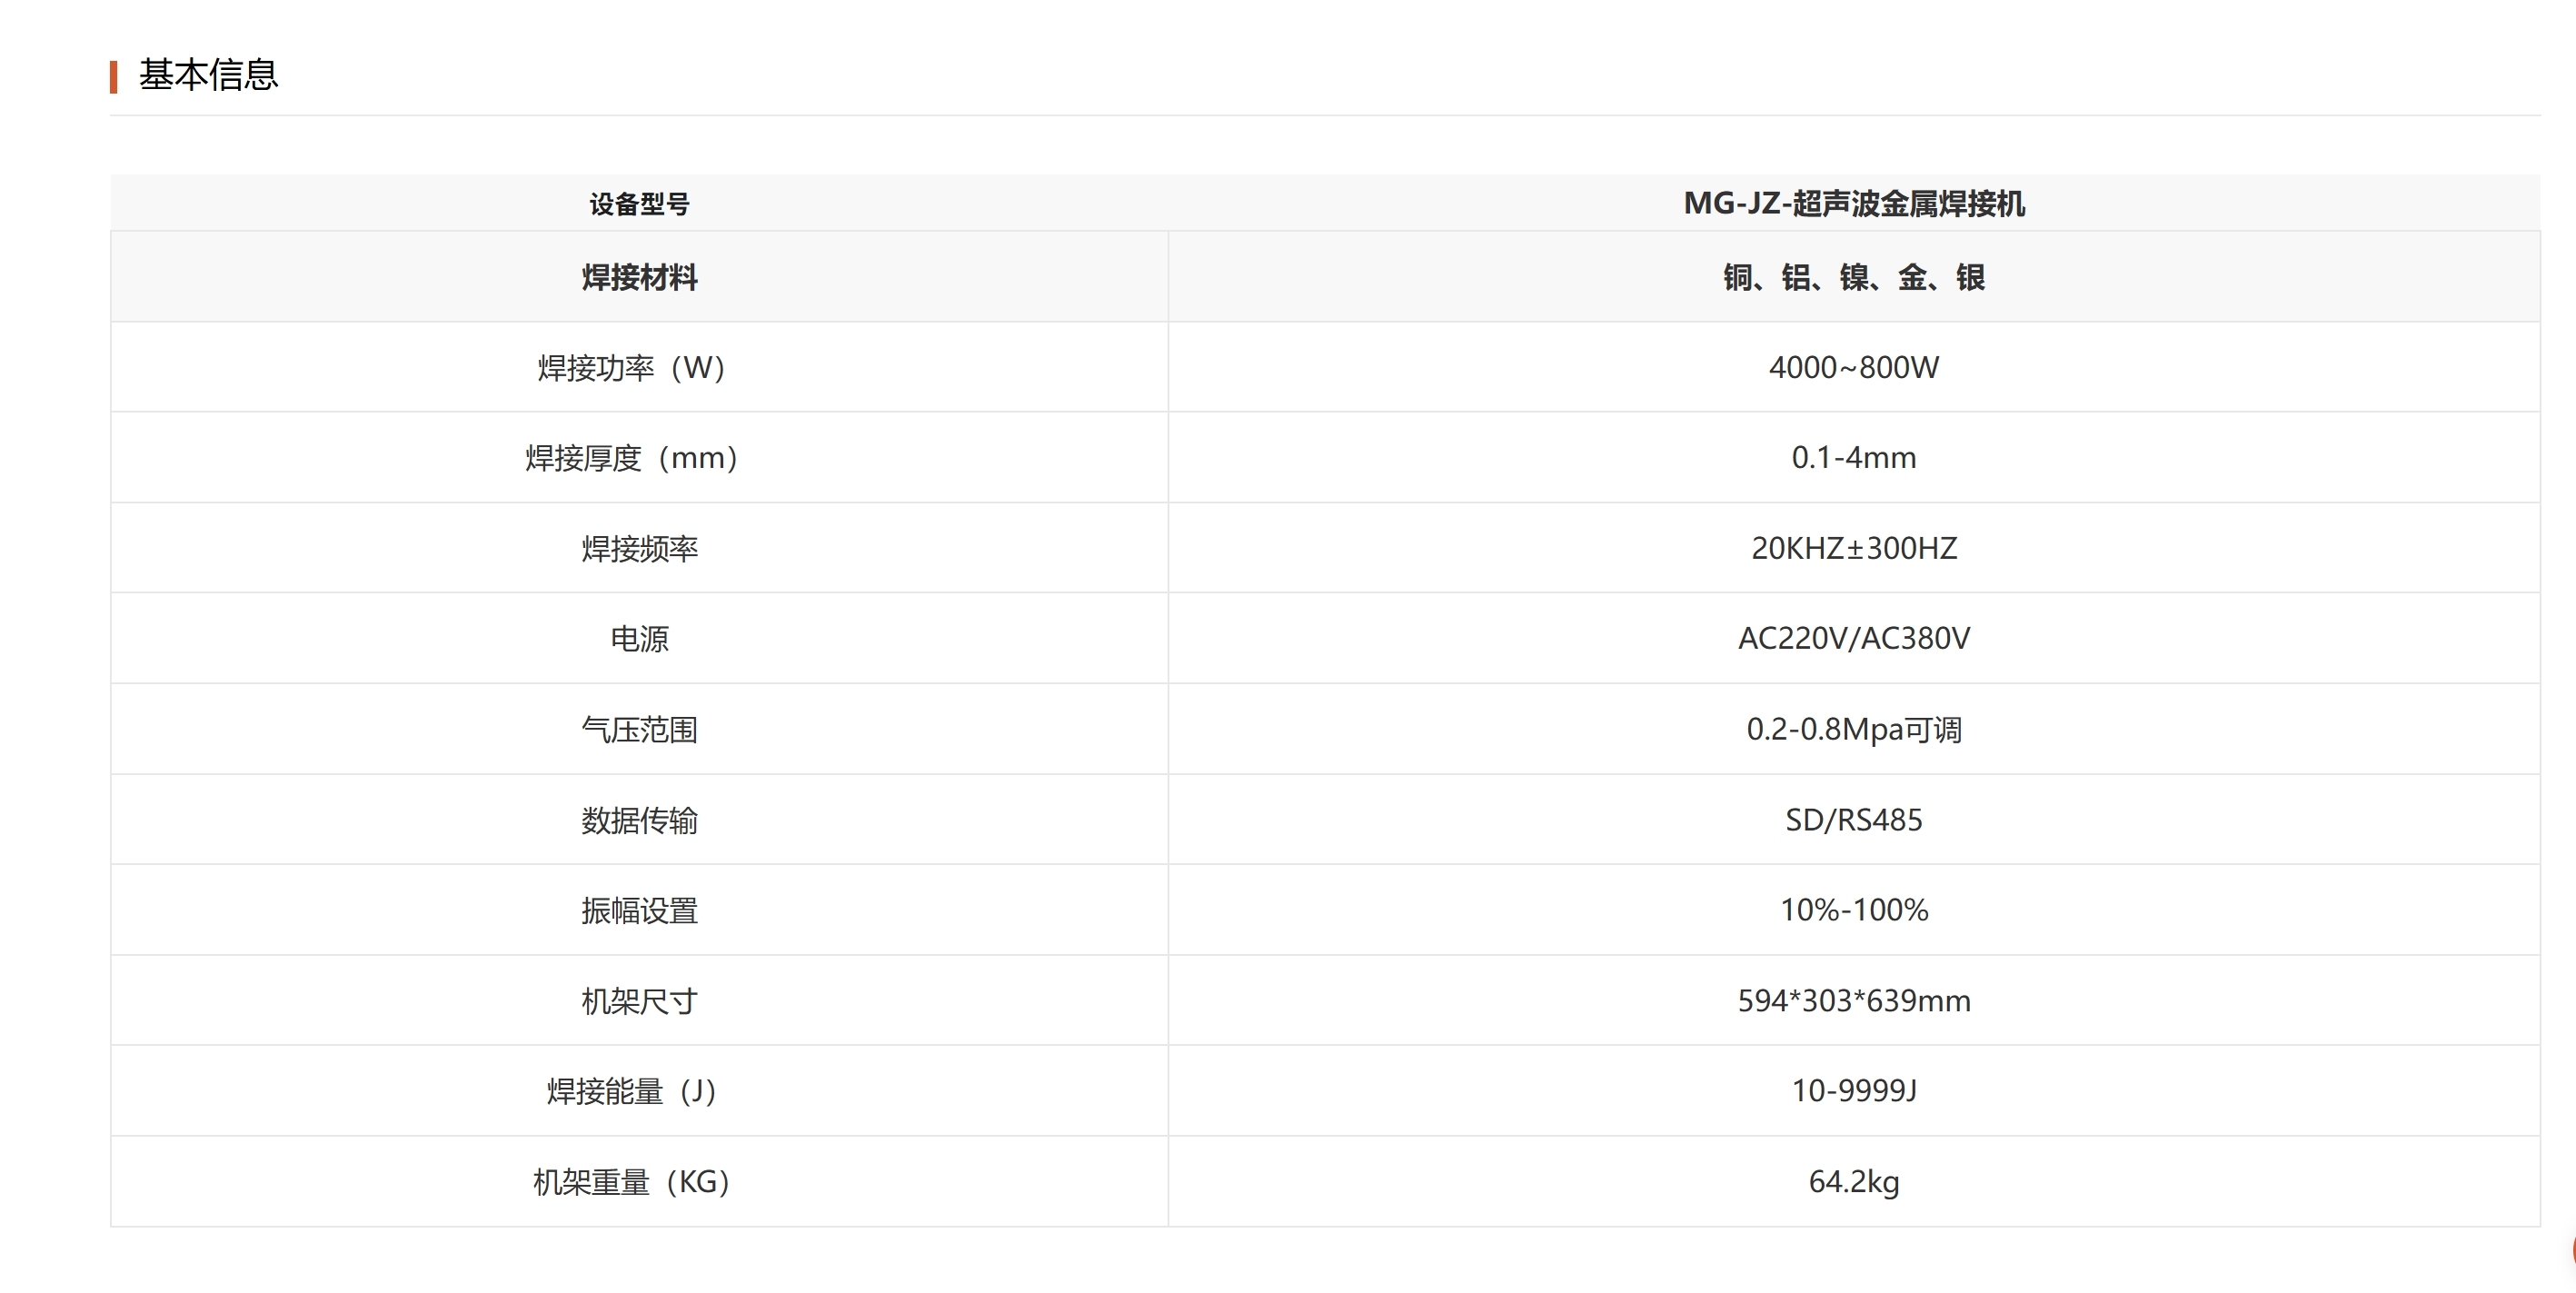Click the 基本信息 section heading
The width and height of the screenshot is (2576, 1293).
coord(208,75)
